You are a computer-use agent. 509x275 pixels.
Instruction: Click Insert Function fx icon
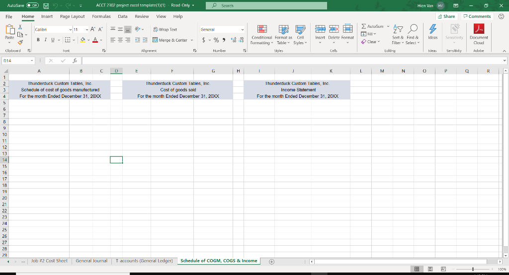click(x=75, y=61)
